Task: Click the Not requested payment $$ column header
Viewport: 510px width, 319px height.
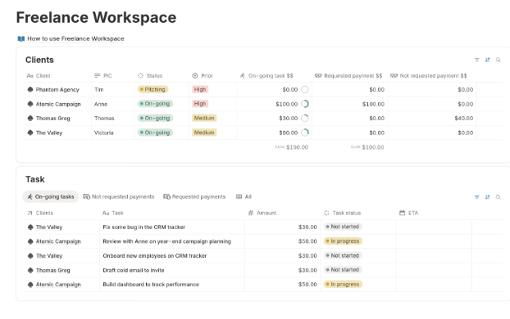Action: pos(428,75)
